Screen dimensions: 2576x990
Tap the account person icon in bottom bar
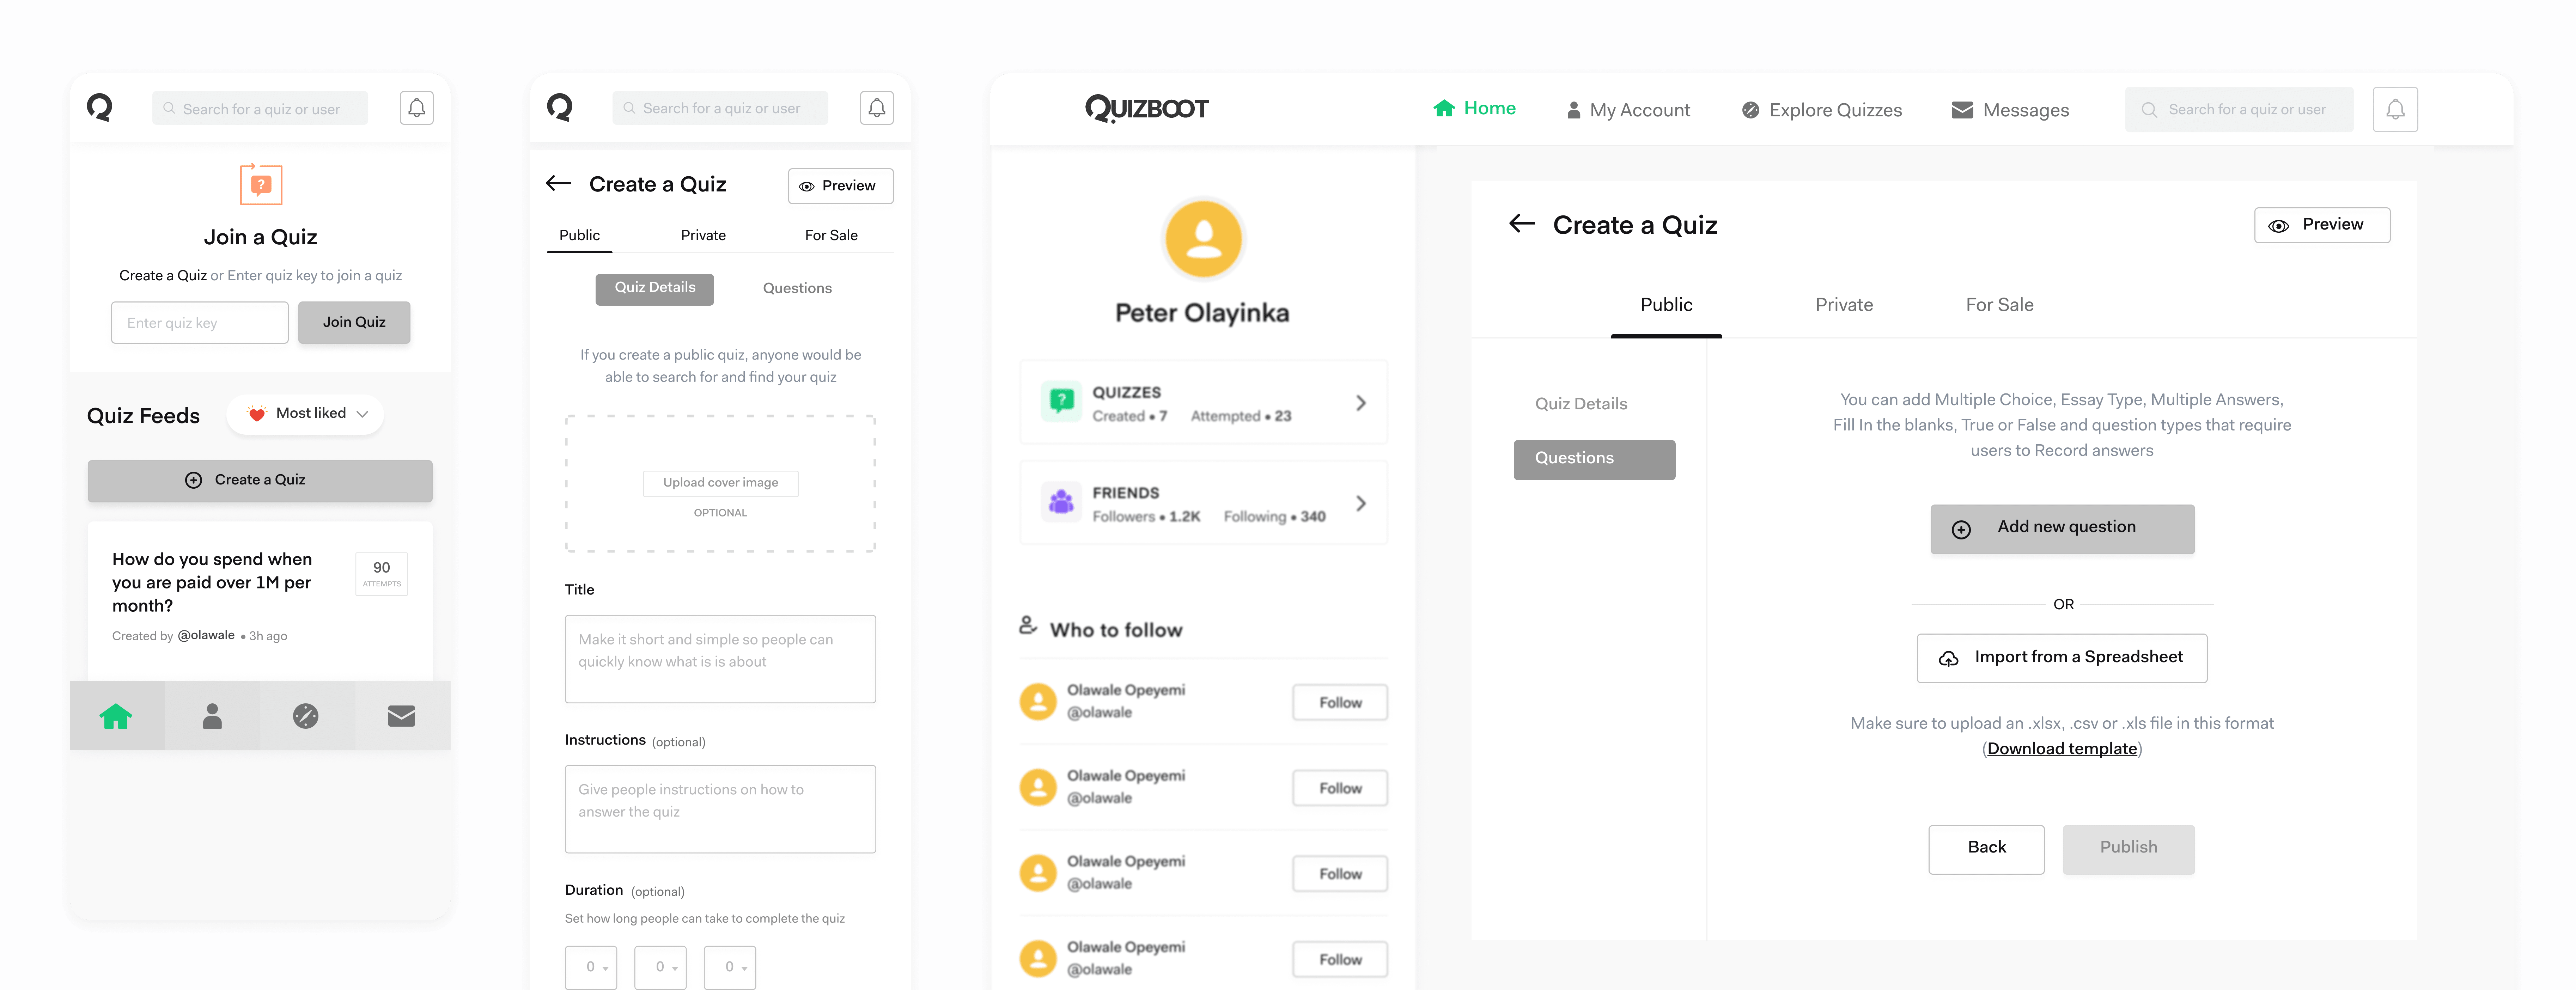point(212,716)
